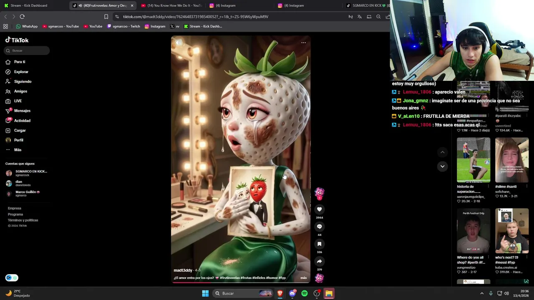The height and width of the screenshot is (300, 534).
Task: Switch to first Instagram browser tab
Action: point(240,5)
